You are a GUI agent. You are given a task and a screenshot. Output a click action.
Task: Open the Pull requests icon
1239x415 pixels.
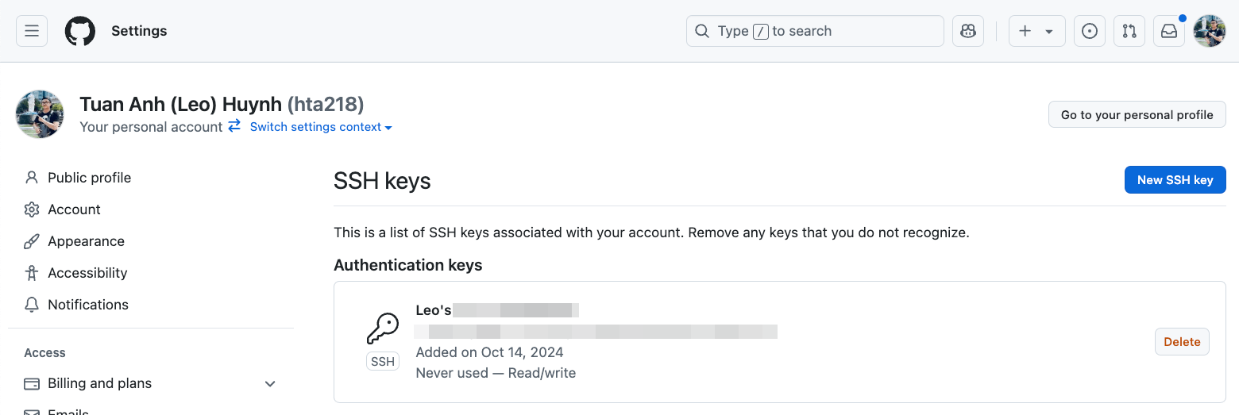(1129, 31)
